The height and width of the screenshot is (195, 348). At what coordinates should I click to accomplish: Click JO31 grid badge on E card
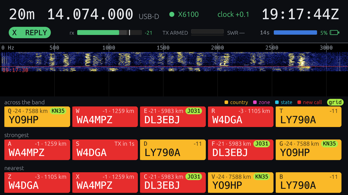click(194, 111)
